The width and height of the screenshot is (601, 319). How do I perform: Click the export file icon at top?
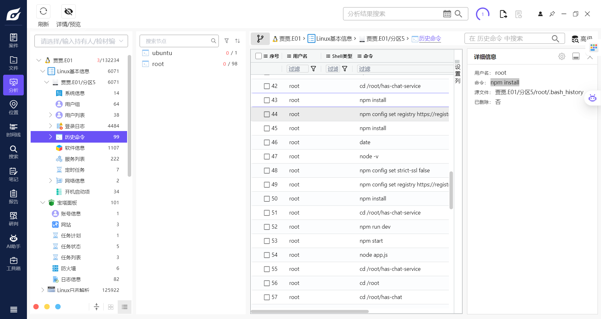[x=503, y=14]
